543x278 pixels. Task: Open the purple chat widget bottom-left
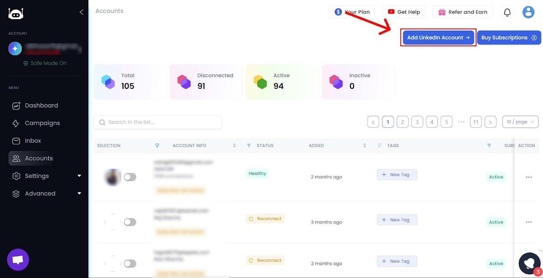point(18,260)
